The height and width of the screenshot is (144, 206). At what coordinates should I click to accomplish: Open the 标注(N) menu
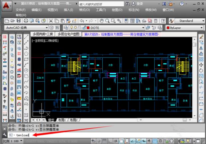(134, 10)
